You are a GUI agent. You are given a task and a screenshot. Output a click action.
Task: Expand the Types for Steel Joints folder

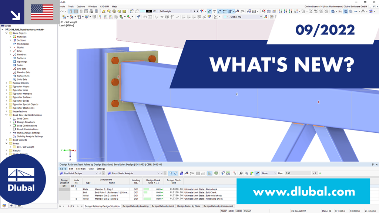pyautogui.click(x=7, y=108)
